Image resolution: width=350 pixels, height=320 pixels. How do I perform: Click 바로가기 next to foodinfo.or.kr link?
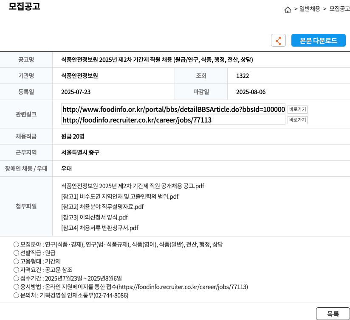[x=297, y=109]
